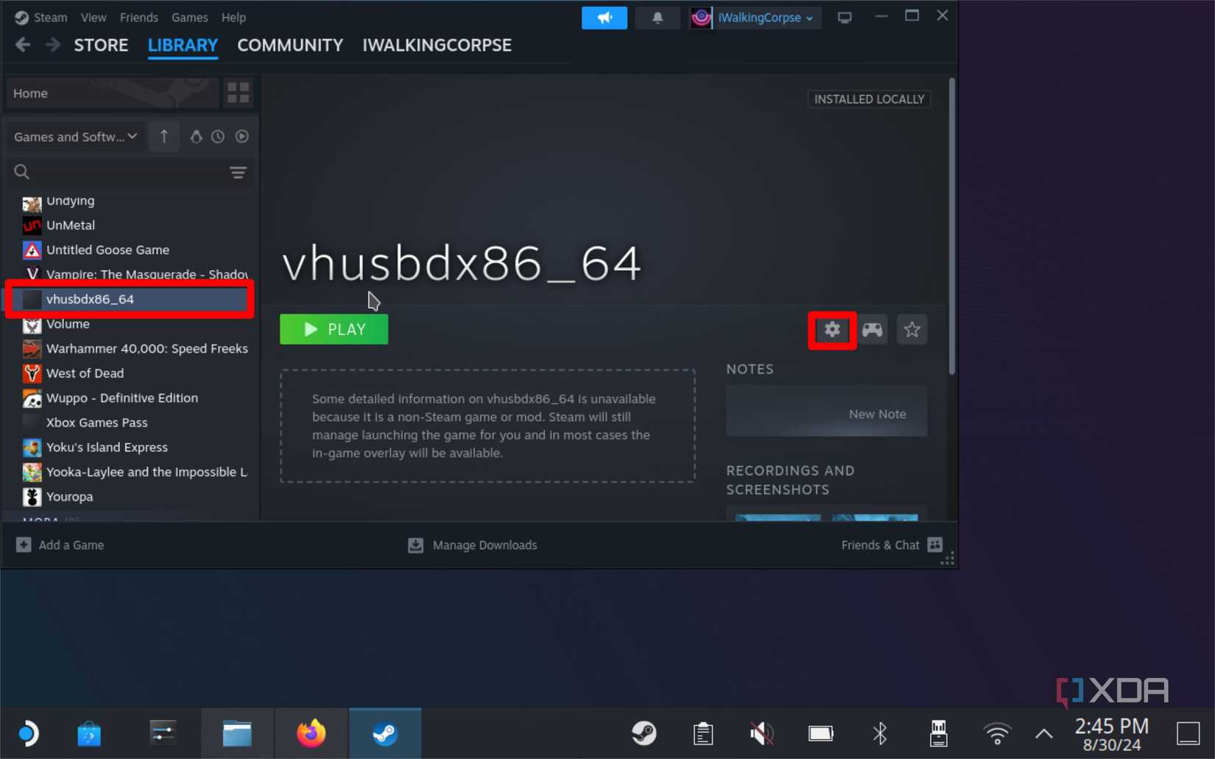Select the ready-to-play filter icon

[242, 136]
